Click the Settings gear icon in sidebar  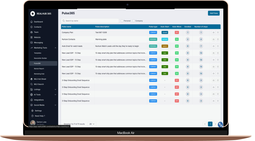point(32,110)
